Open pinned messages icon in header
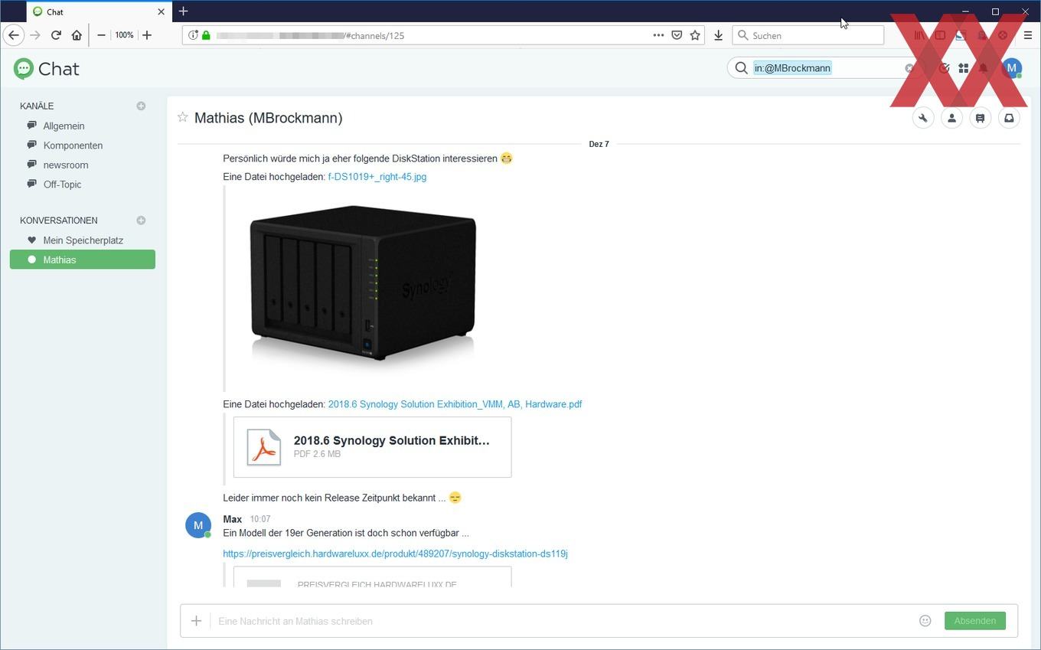This screenshot has width=1041, height=650. (x=980, y=118)
